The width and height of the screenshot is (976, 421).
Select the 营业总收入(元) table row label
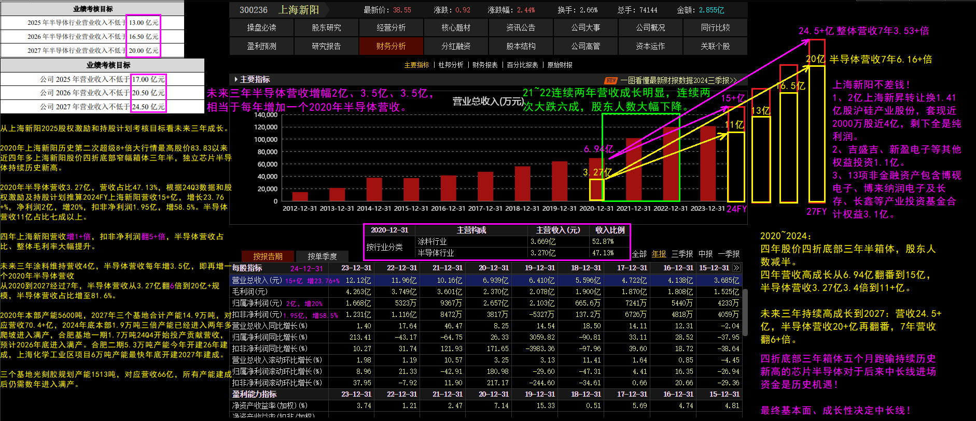tap(257, 280)
